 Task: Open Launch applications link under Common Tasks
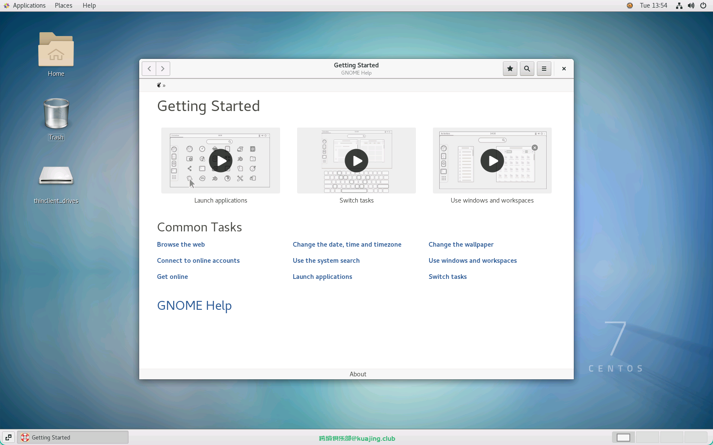[322, 277]
